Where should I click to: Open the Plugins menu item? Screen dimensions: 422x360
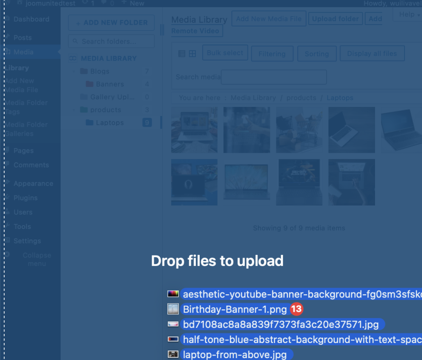click(26, 198)
